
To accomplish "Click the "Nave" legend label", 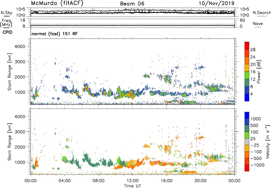I will tap(258, 23).
